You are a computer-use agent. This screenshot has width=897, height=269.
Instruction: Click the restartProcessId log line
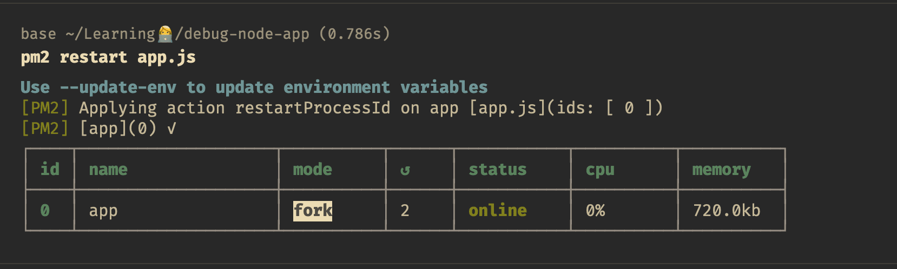pos(342,108)
